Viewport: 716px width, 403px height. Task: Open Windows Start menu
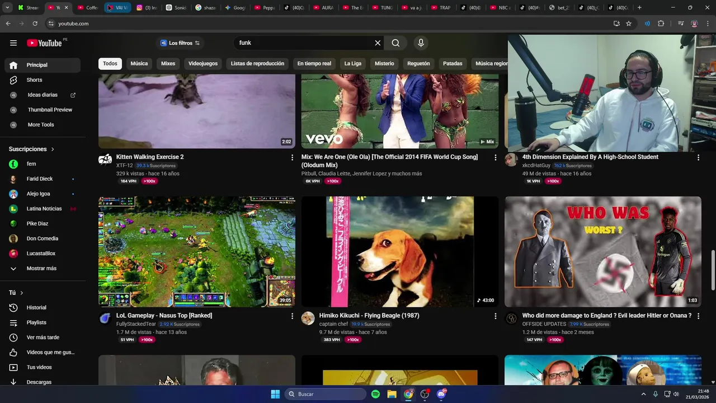(275, 394)
